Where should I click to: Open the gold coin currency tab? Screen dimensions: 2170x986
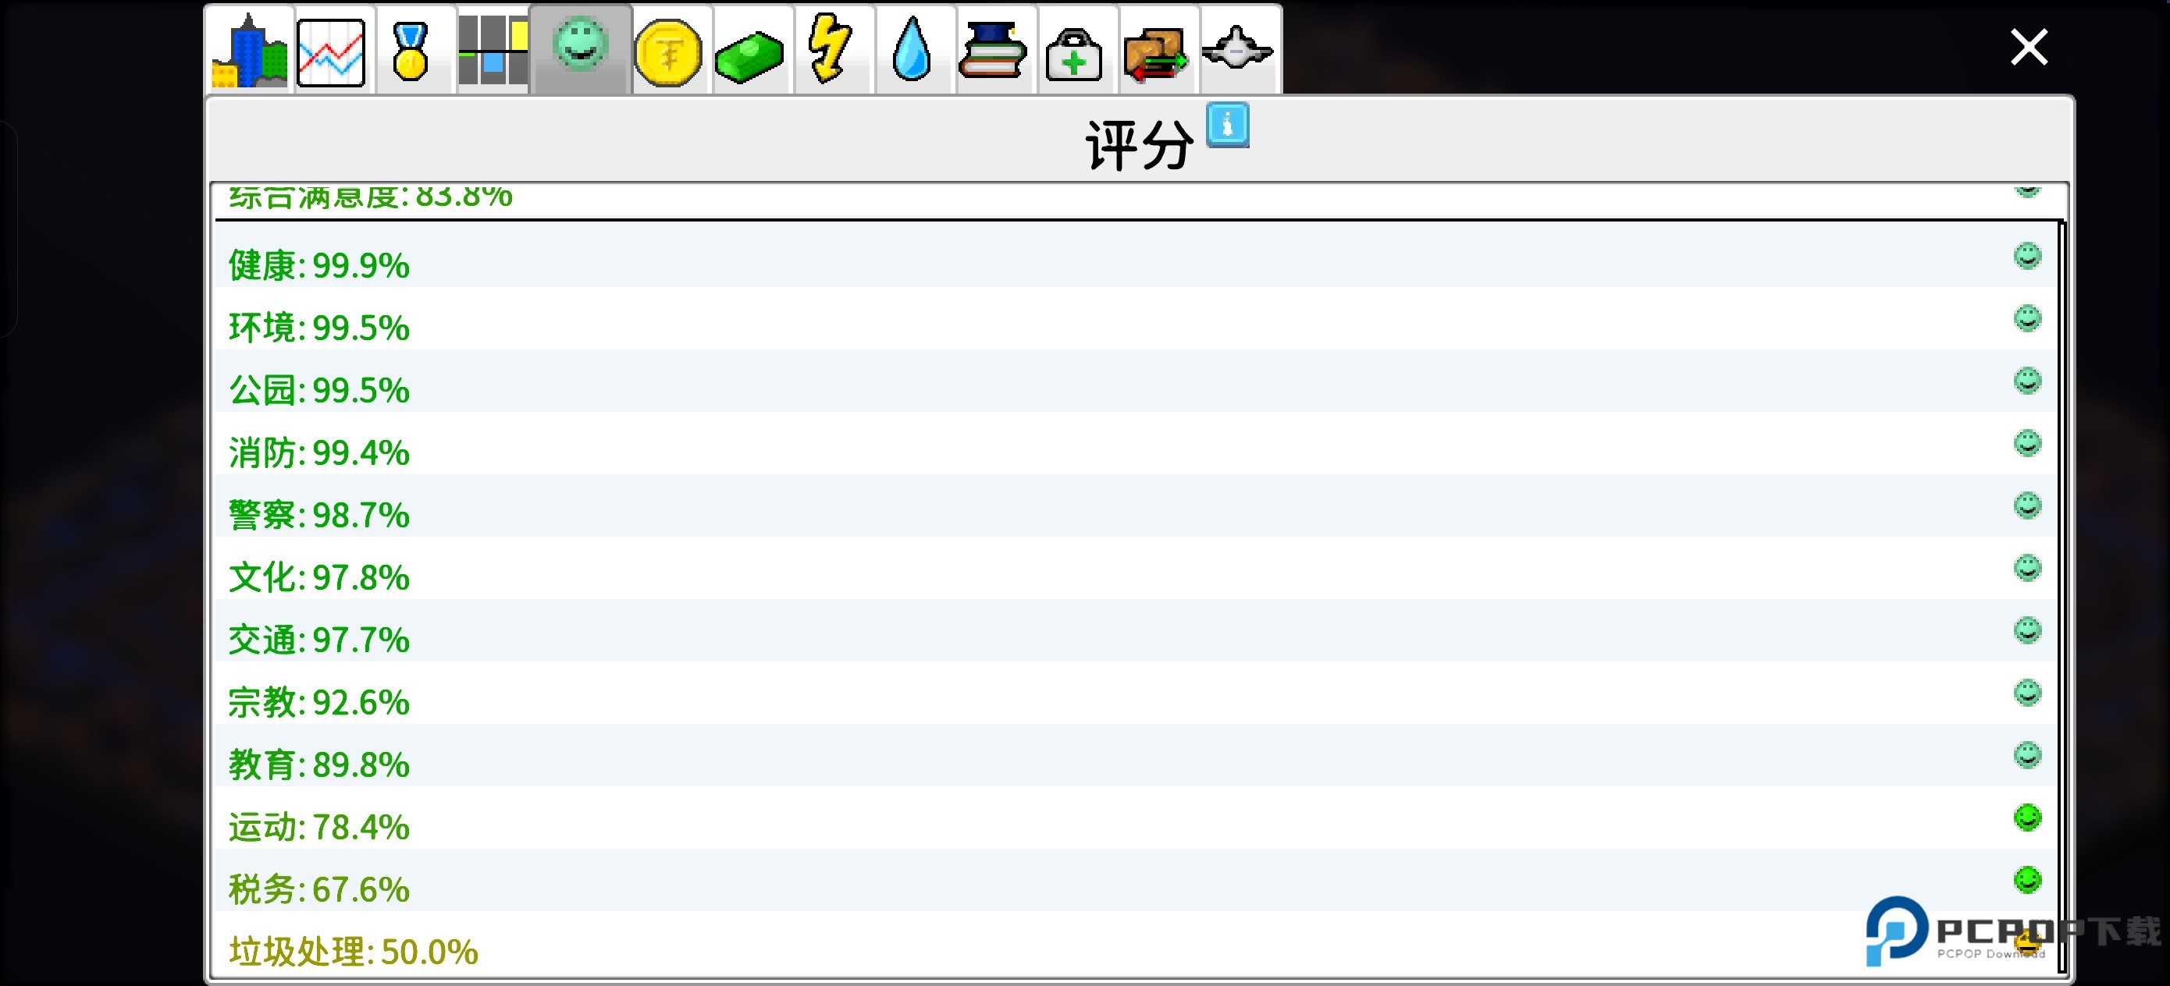tap(668, 52)
